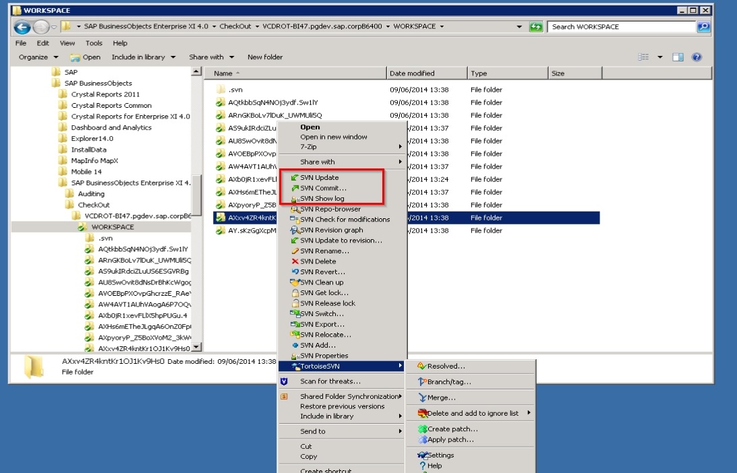Open the File menu
Image resolution: width=737 pixels, height=473 pixels.
click(21, 42)
